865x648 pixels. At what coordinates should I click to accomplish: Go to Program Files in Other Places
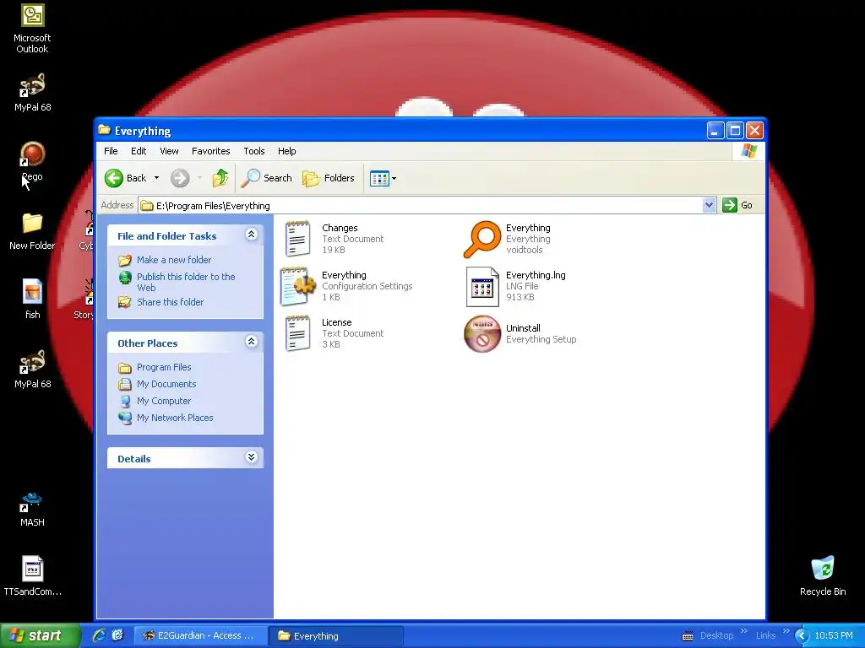click(164, 367)
